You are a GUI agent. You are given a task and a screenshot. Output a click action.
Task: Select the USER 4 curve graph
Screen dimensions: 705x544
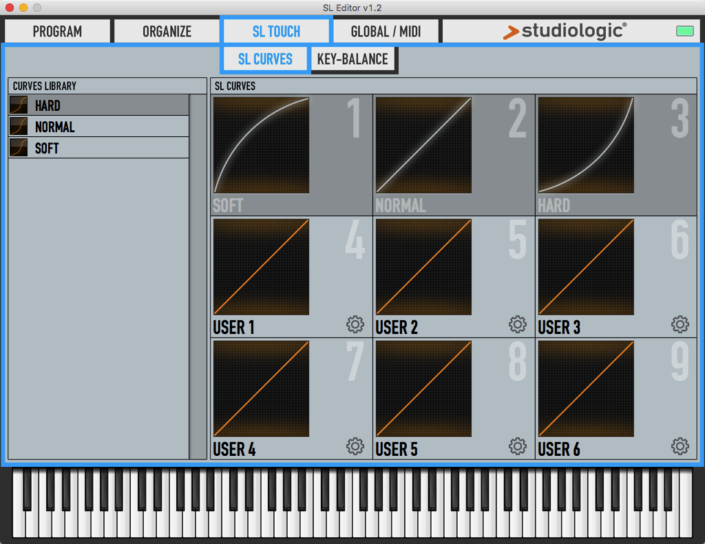coord(261,389)
